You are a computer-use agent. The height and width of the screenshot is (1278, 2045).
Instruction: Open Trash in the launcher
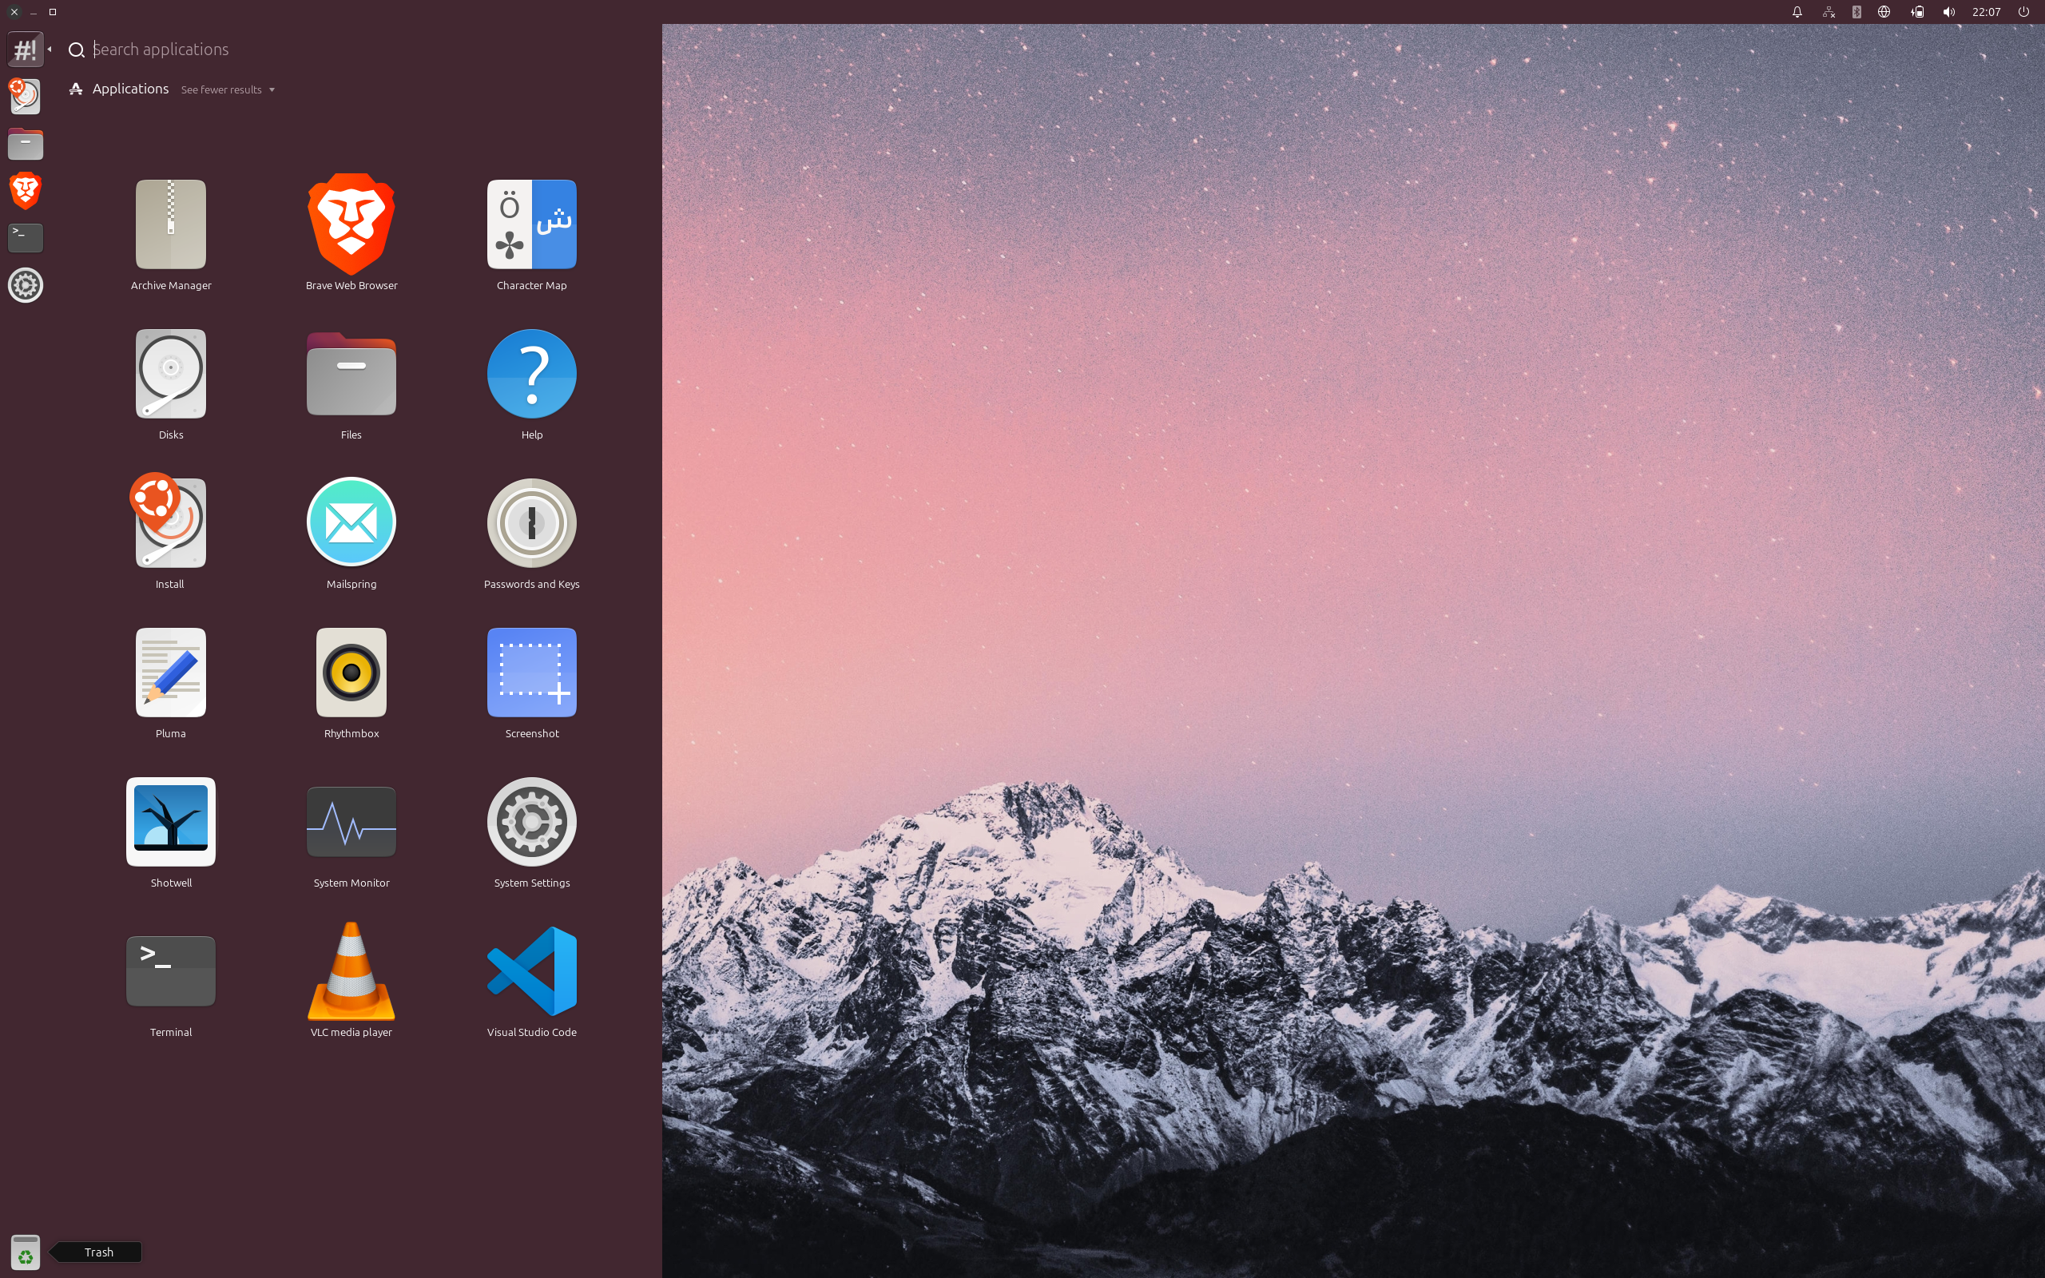click(x=26, y=1251)
